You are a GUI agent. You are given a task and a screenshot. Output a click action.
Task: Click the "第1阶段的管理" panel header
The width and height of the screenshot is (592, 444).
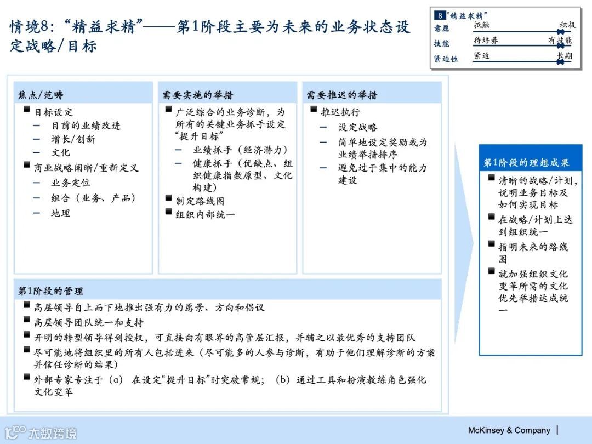[227, 289]
